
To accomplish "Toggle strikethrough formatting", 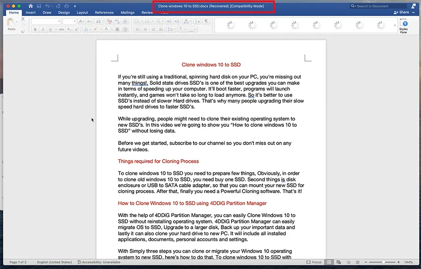I will click(x=62, y=29).
